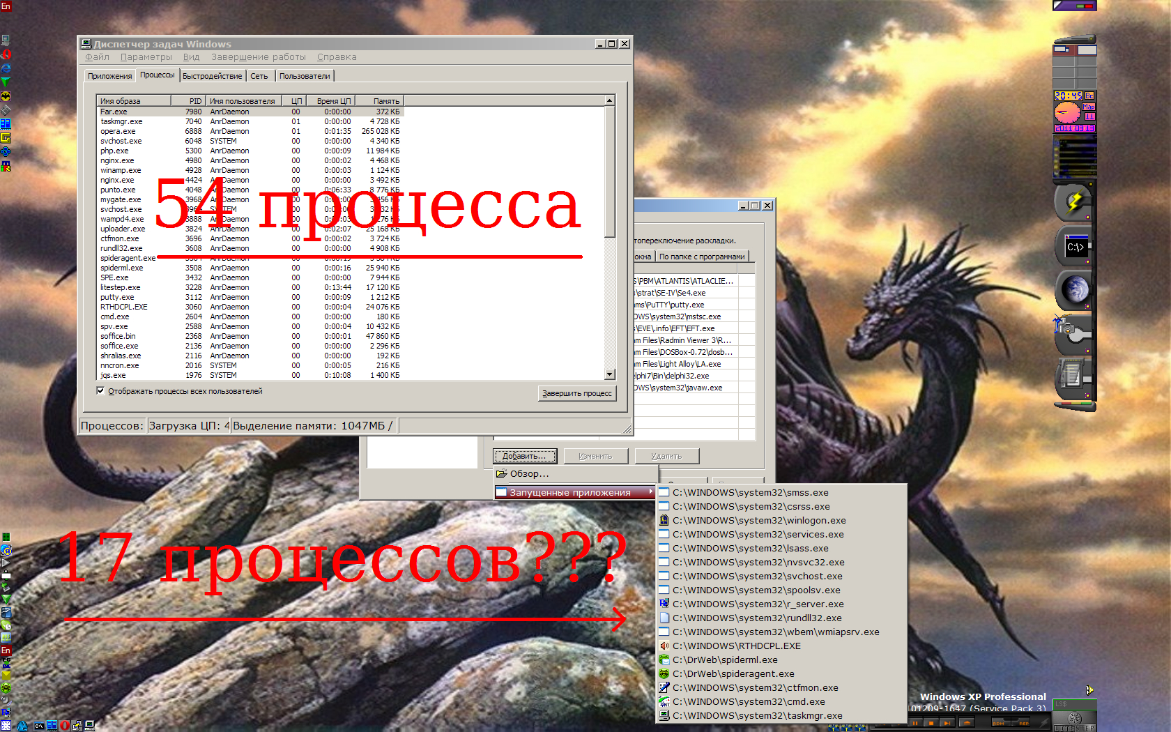The width and height of the screenshot is (1171, 732).
Task: Select the jqs.exe process row
Action: pyautogui.click(x=250, y=375)
